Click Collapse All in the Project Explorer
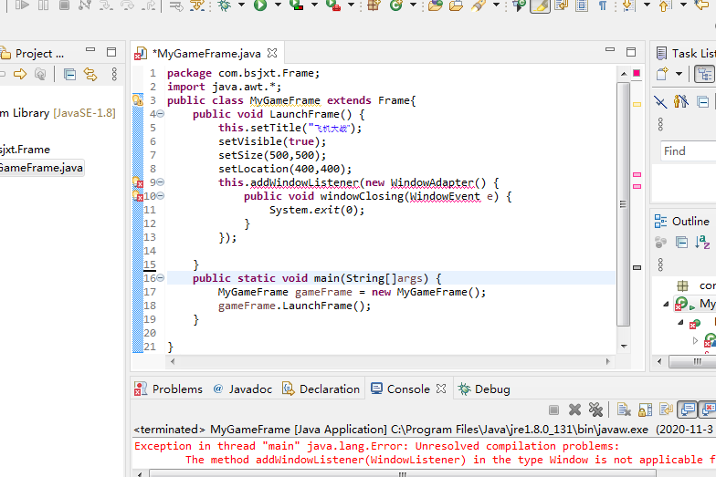Image resolution: width=716 pixels, height=477 pixels. click(x=69, y=74)
